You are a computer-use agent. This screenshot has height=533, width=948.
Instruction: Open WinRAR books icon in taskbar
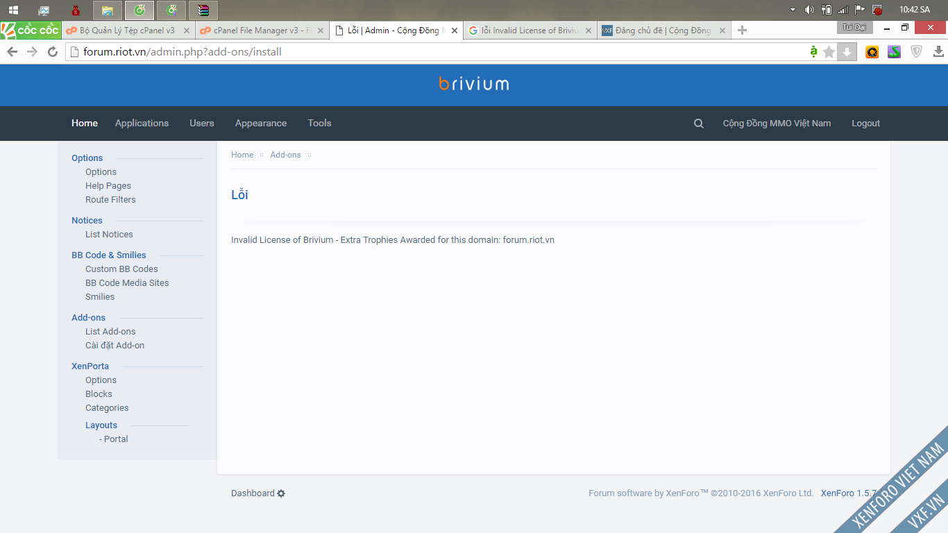click(x=203, y=10)
